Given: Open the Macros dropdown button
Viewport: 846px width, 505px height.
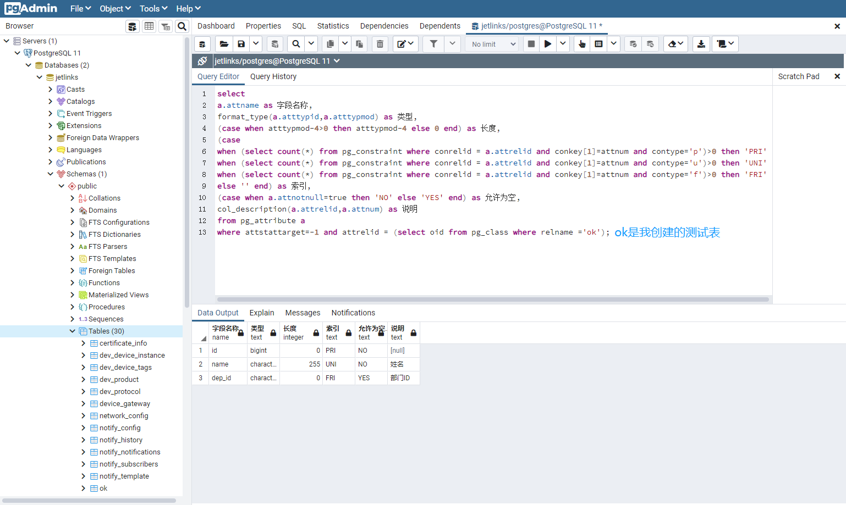Looking at the screenshot, I should tap(726, 44).
